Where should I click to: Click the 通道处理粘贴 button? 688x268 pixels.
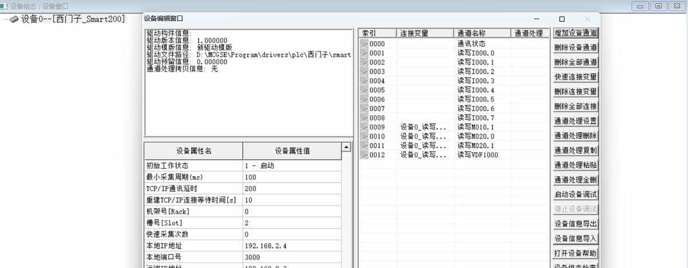(576, 165)
